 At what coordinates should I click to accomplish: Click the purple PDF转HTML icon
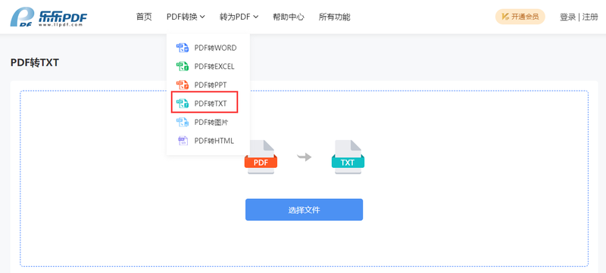[183, 141]
